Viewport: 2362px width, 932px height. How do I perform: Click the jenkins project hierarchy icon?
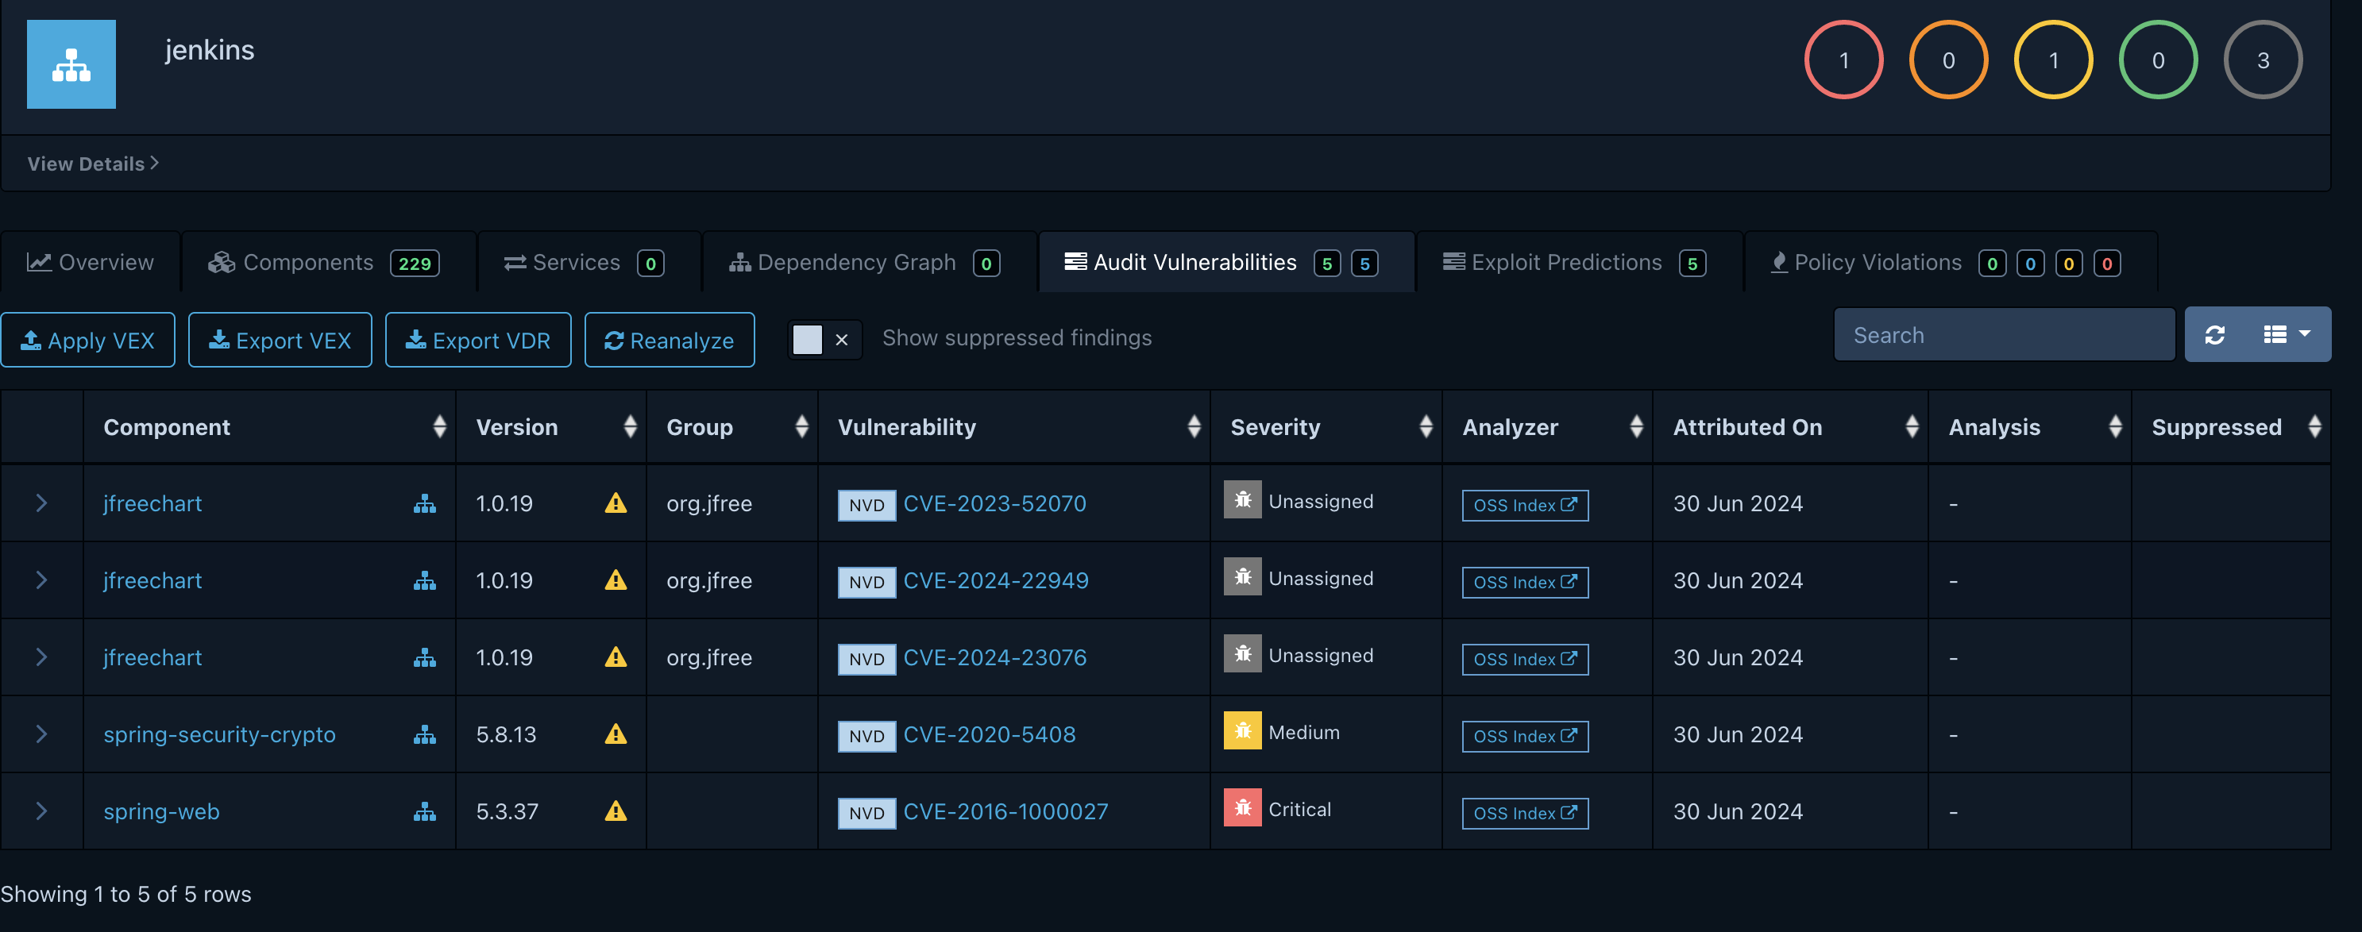(x=71, y=64)
